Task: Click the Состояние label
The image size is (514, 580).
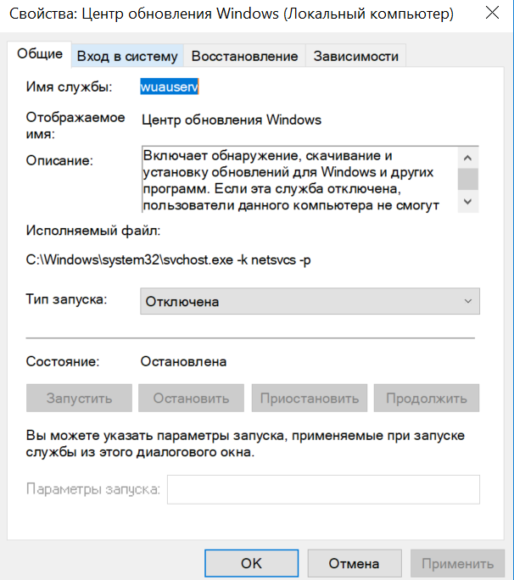Action: click(x=63, y=361)
